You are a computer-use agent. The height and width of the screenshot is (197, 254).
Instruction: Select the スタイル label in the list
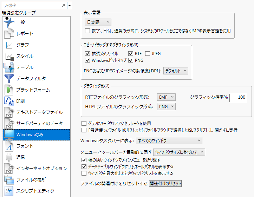coord(25,56)
